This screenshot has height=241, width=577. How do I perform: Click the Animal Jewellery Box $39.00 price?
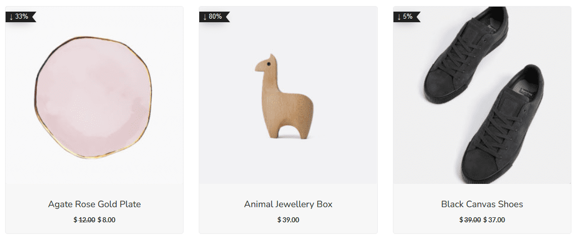288,220
